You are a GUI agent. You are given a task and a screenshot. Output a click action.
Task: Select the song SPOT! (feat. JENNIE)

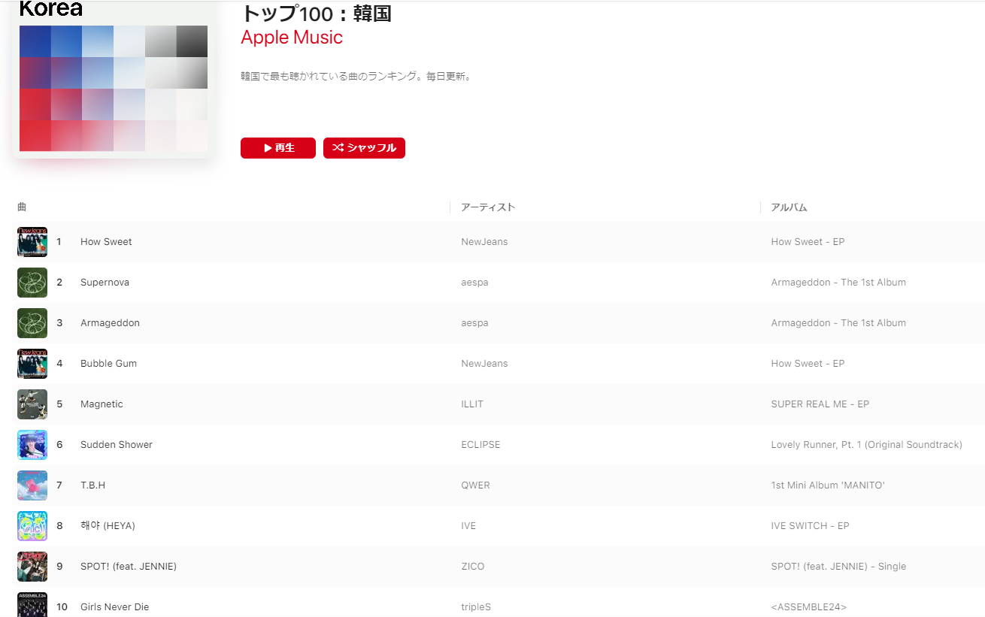129,567
